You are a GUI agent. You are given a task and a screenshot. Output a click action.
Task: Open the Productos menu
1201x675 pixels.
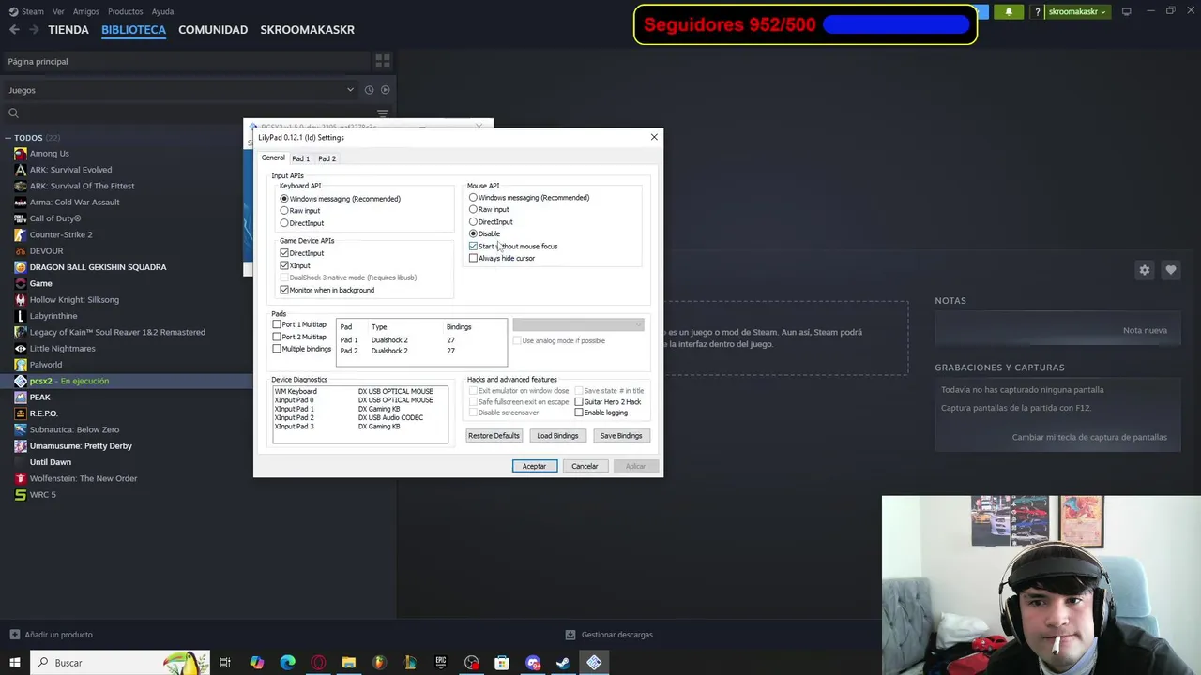pyautogui.click(x=125, y=11)
